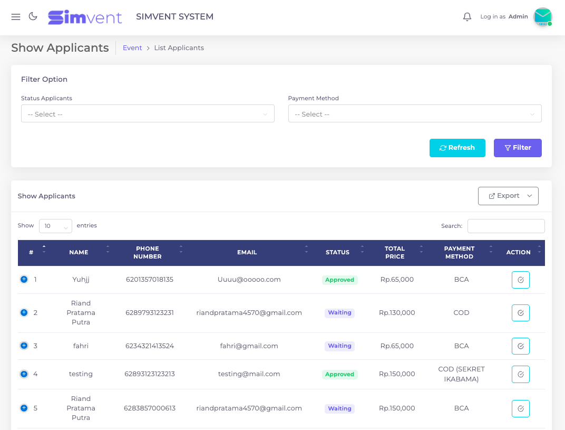Toggle dark mode moon icon
This screenshot has width=565, height=430.
33,16
